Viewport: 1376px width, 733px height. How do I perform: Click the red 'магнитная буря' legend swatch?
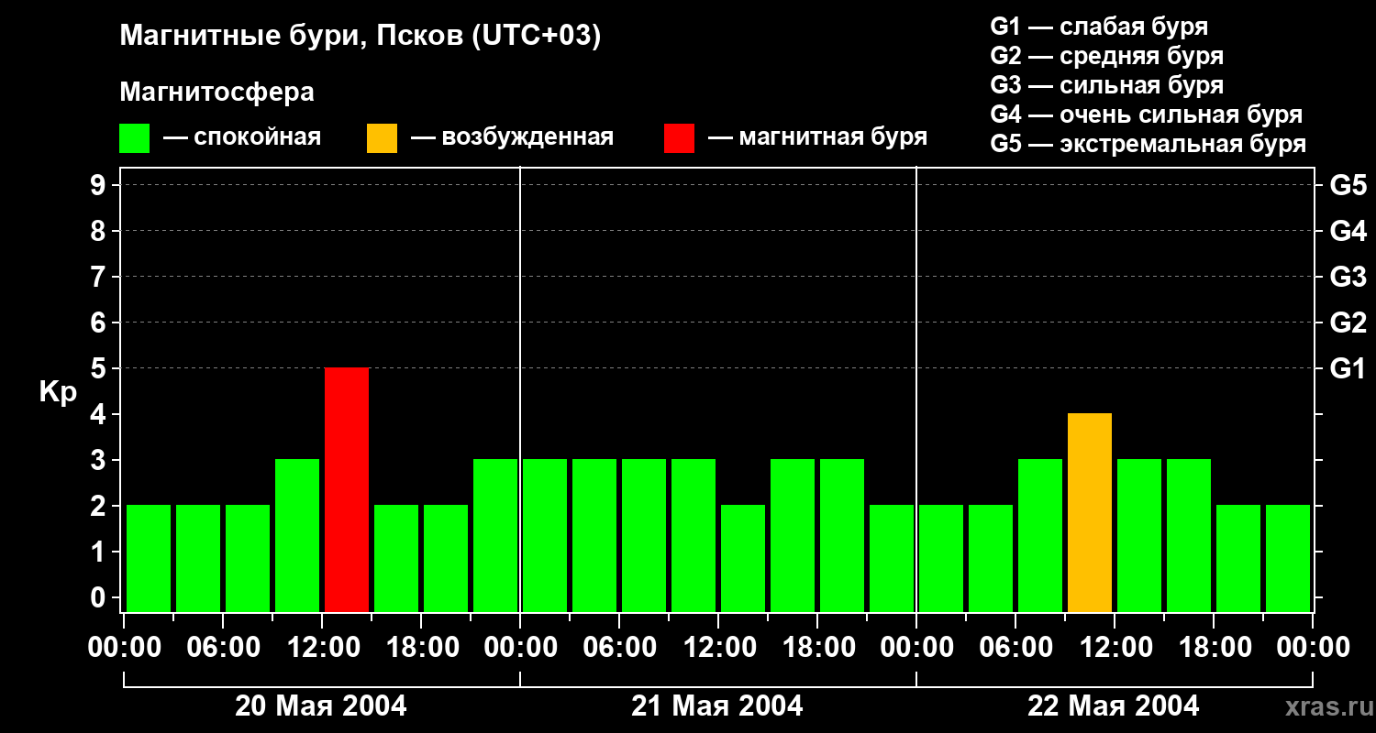679,138
